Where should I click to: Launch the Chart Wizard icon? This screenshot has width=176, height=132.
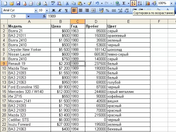click(147, 3)
